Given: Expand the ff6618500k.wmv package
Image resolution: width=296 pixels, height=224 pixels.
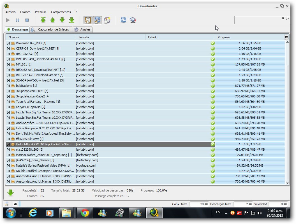Looking at the screenshot, I should point(8,139).
